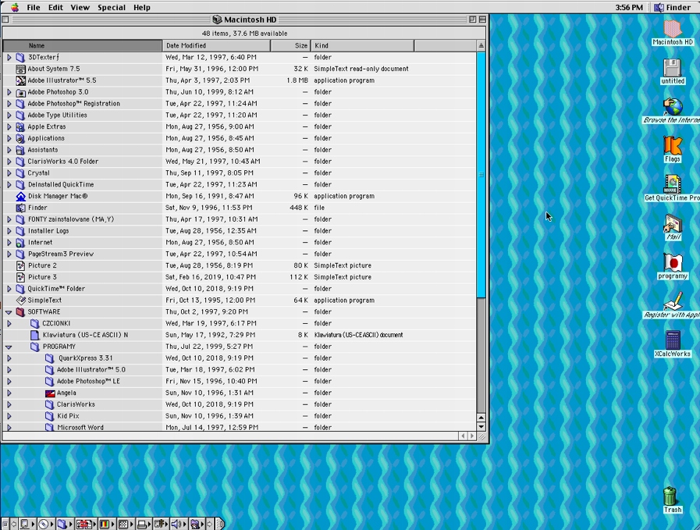Screen dimensions: 700x530
Task: Select the Adobe Illustrator 5.5 application icon
Action: [20, 80]
